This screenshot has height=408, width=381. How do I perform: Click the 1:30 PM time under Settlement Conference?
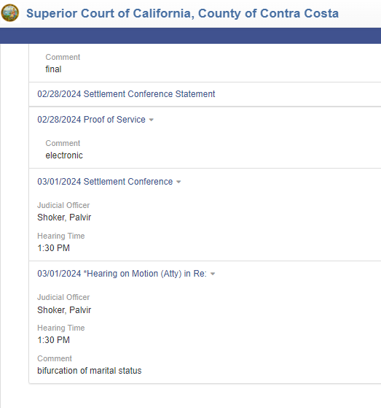click(53, 248)
